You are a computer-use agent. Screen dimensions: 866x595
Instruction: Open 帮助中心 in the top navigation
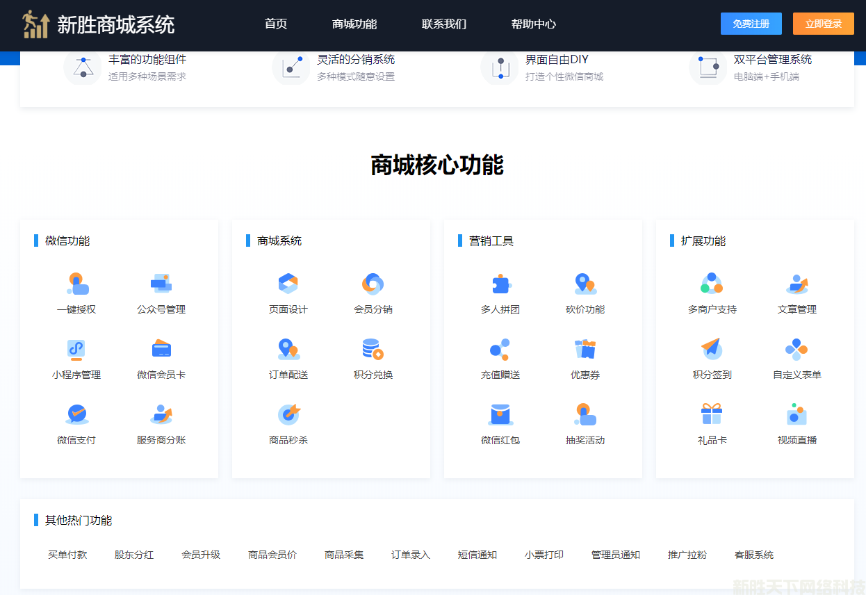tap(534, 24)
